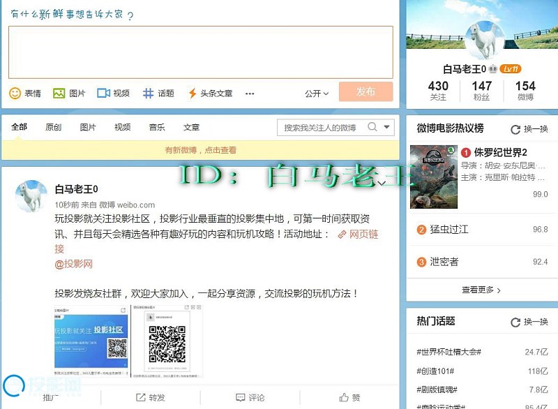Switch to the 图片 feed tab
Image resolution: width=558 pixels, height=409 pixels.
point(88,127)
